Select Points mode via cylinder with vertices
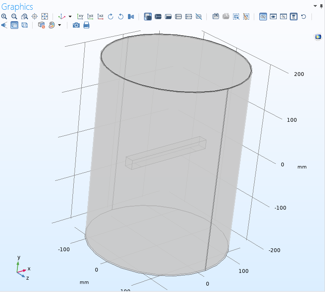This screenshot has width=325, height=292. pyautogui.click(x=189, y=17)
